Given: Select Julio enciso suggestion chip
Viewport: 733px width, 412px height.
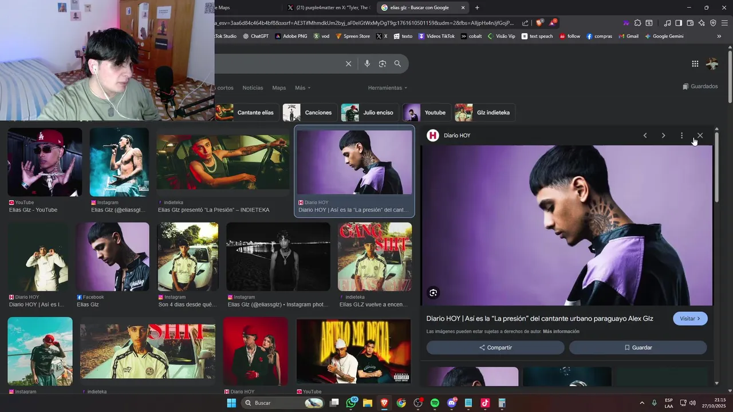Looking at the screenshot, I should pyautogui.click(x=370, y=113).
